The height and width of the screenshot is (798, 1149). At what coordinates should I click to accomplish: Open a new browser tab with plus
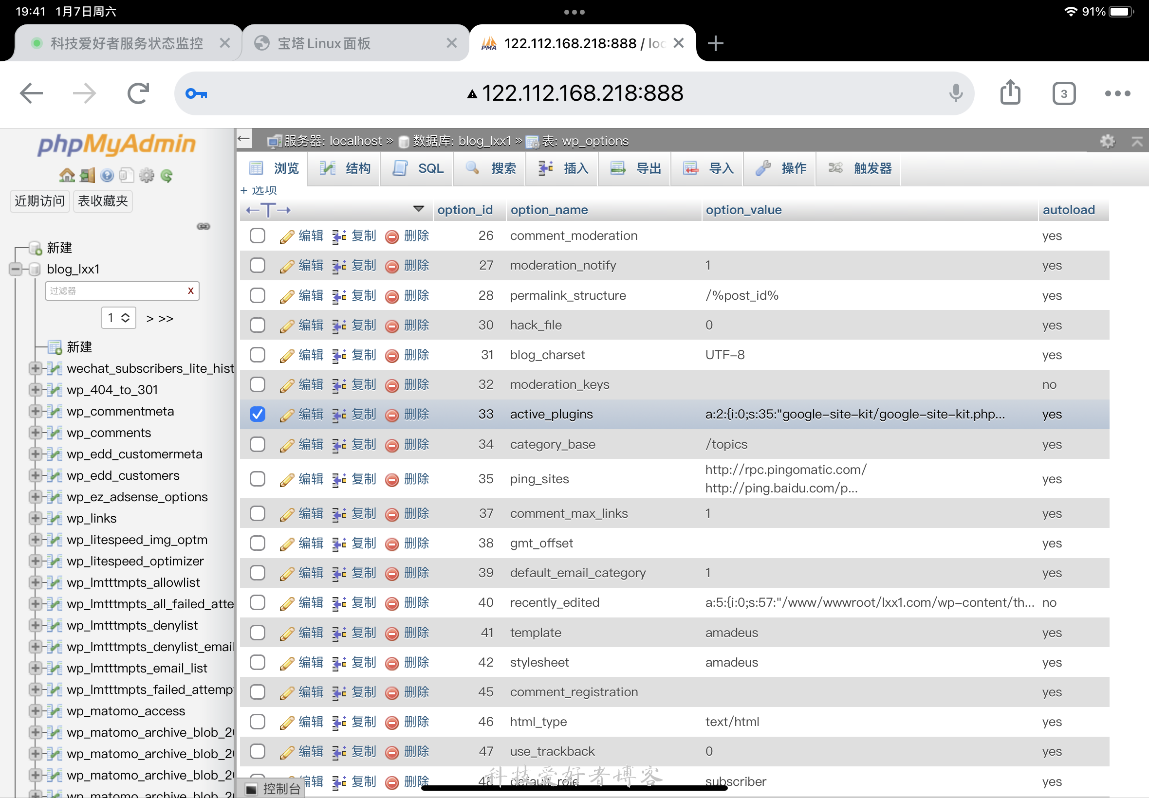(715, 43)
